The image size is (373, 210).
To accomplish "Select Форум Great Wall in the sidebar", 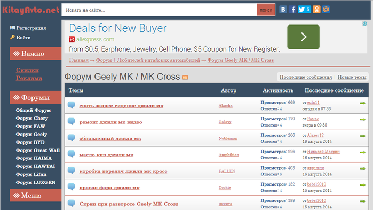I will pos(38,150).
